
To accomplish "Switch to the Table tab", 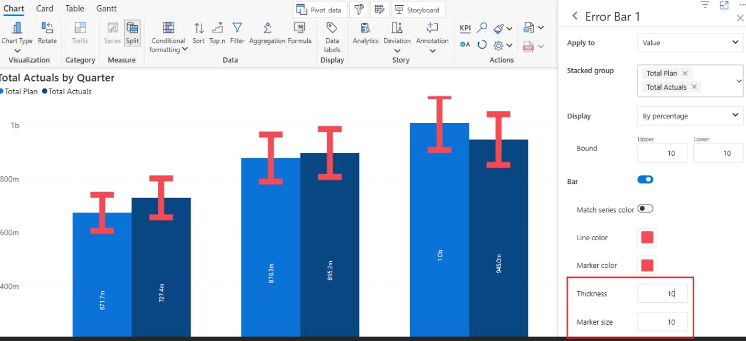I will 74,9.
